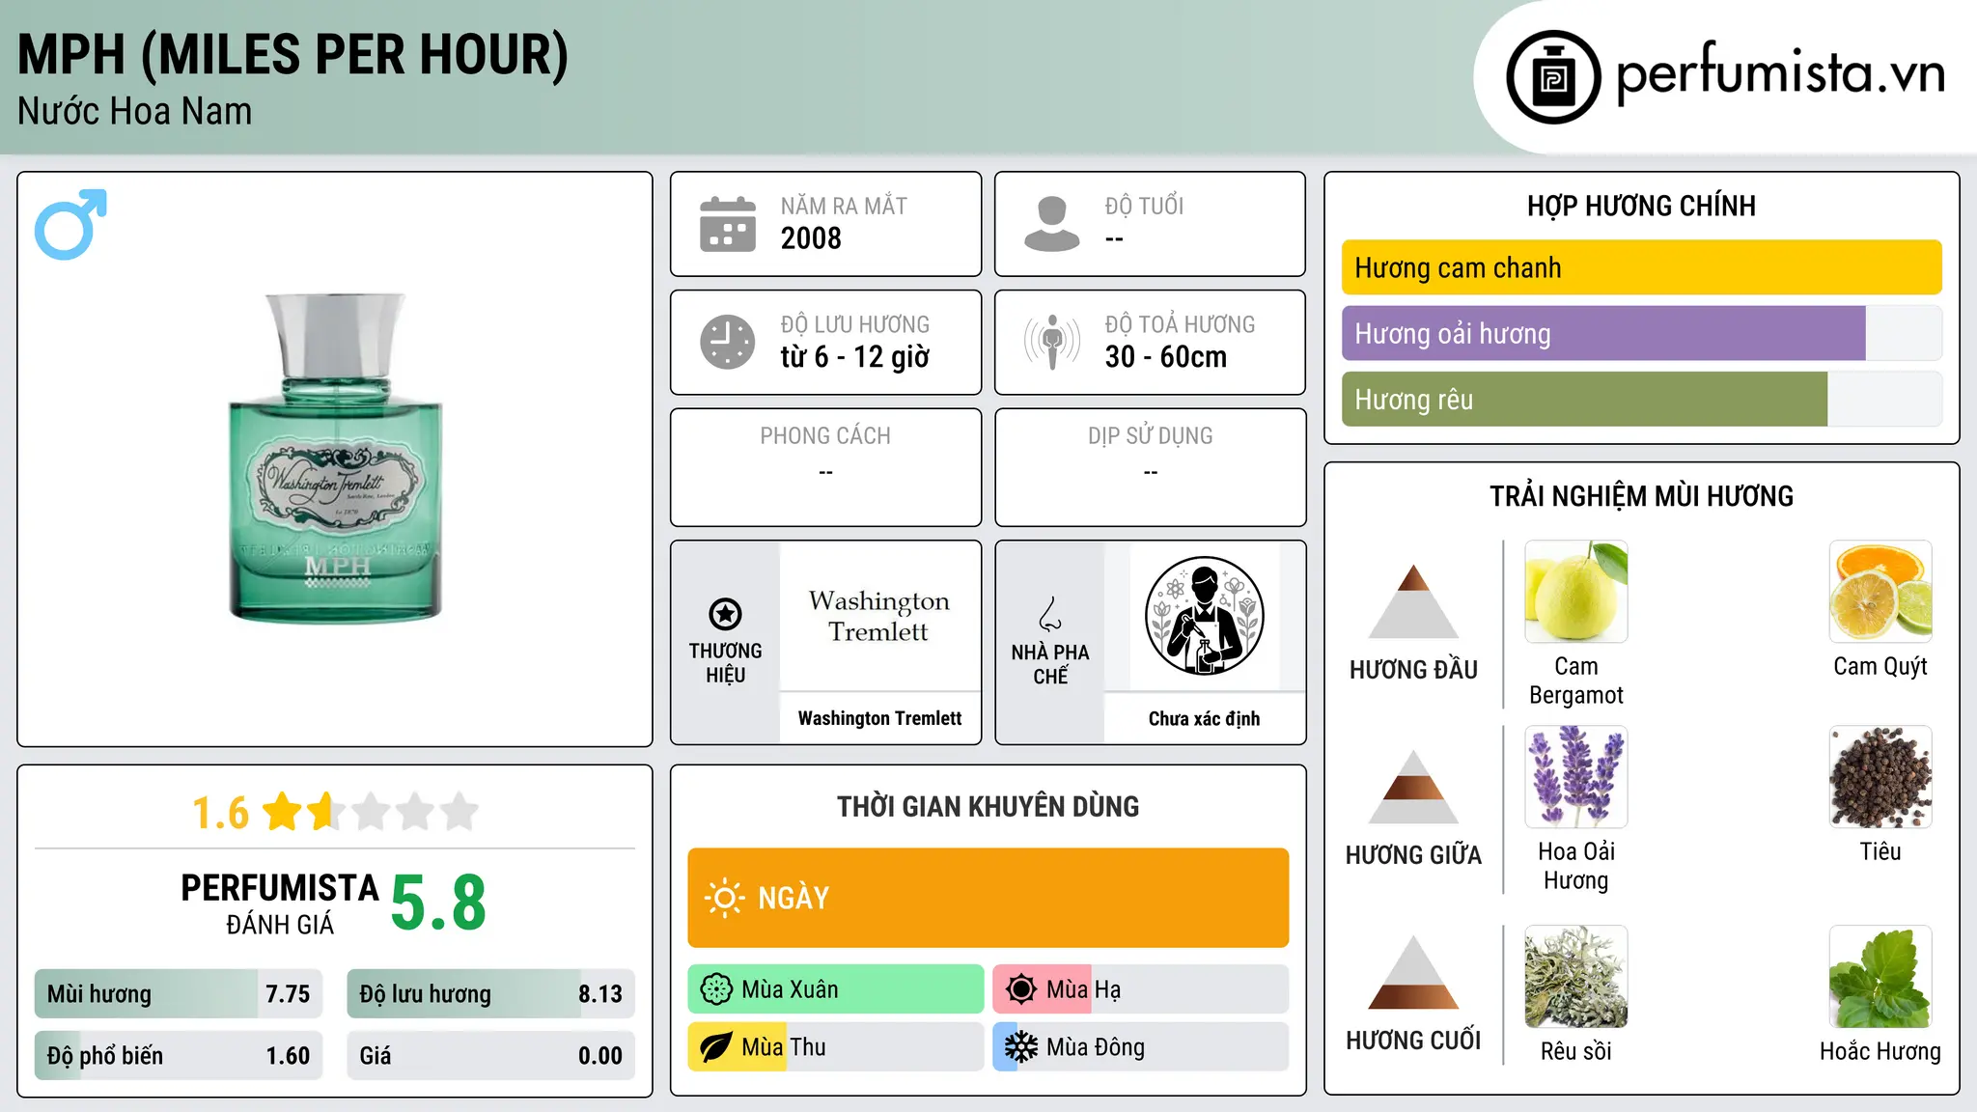Click the Rêu sồi oakmoss image
The height and width of the screenshot is (1112, 1977).
1576,977
